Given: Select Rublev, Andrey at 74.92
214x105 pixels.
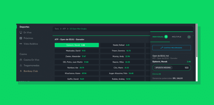Looking at the screenshot, I should (x=122, y=79).
